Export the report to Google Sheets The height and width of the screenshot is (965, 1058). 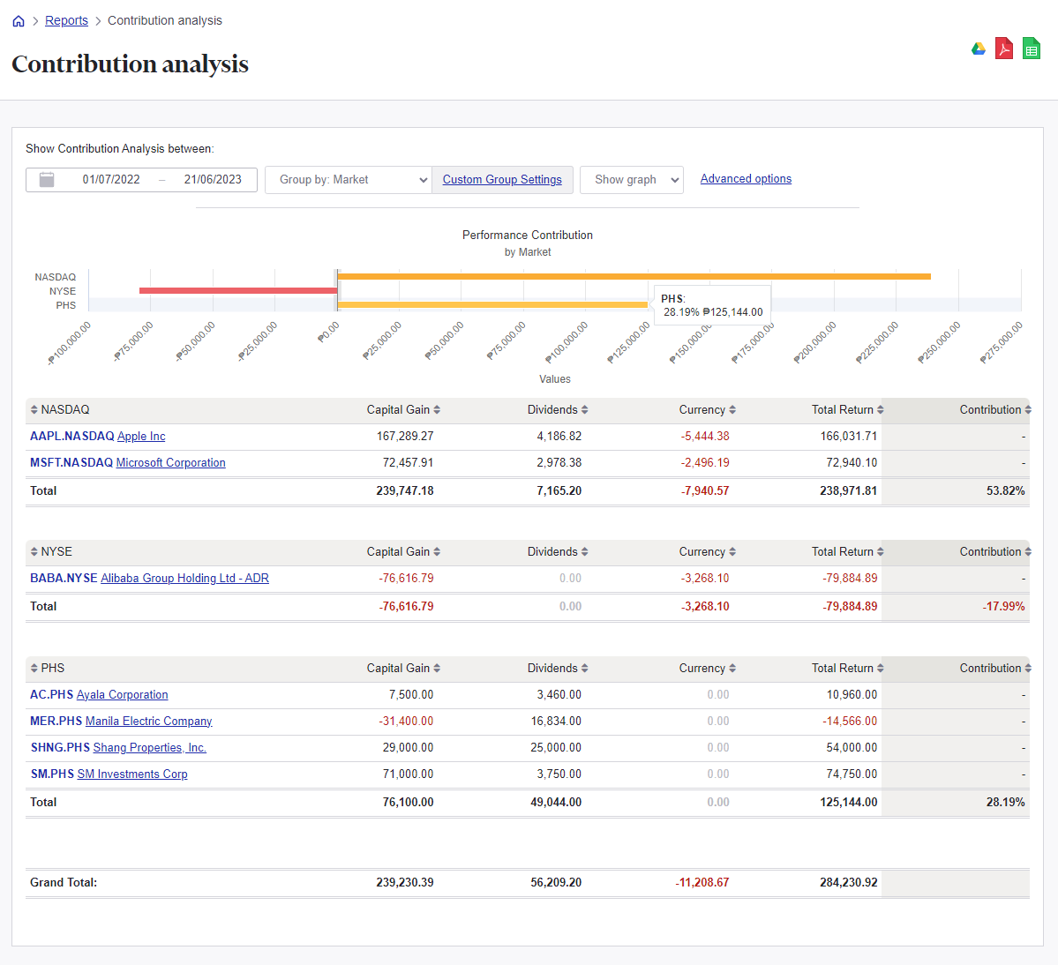click(x=1031, y=49)
